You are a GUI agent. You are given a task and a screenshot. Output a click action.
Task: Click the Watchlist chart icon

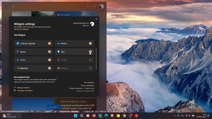click(18, 68)
